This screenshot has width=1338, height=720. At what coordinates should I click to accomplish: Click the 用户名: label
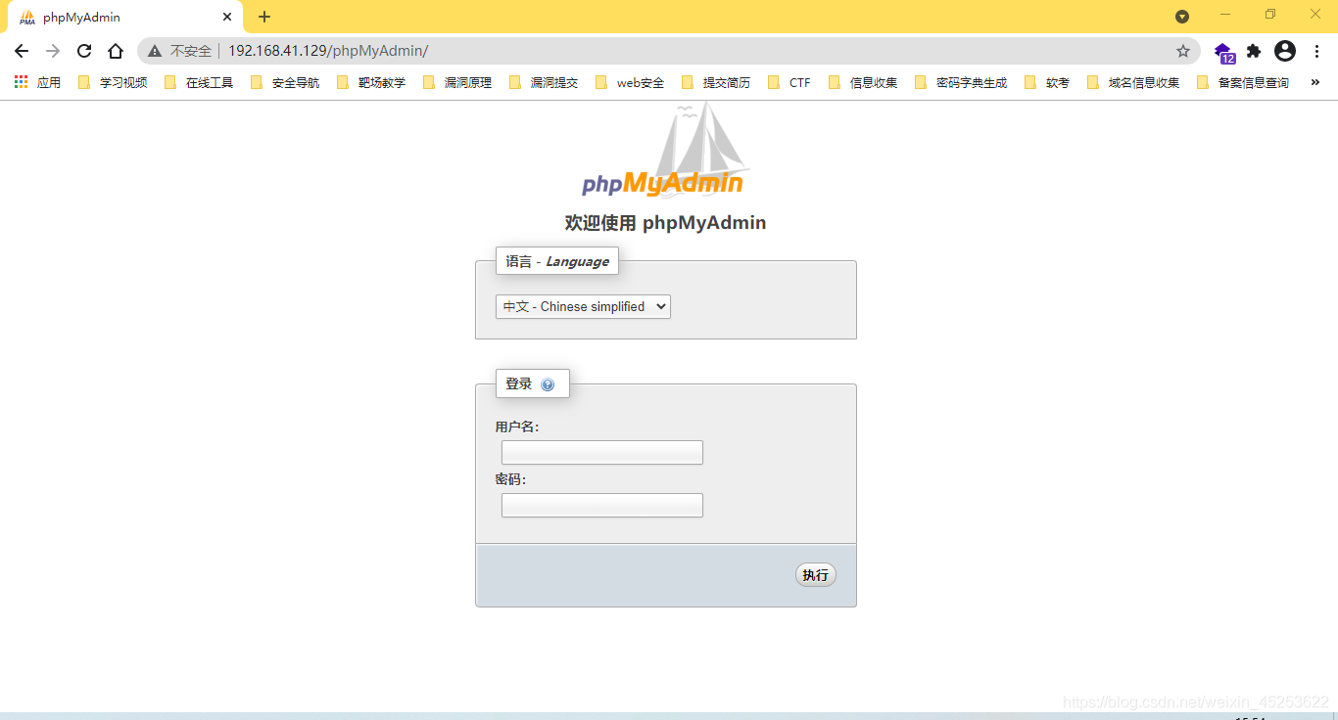pos(517,427)
